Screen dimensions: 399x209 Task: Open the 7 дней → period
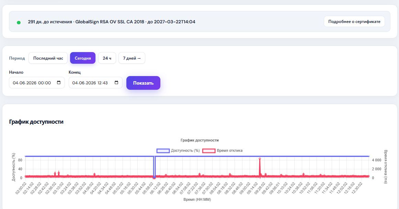click(x=132, y=58)
